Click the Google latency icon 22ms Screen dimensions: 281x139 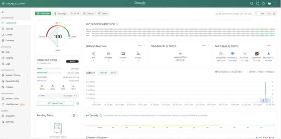tap(52, 86)
